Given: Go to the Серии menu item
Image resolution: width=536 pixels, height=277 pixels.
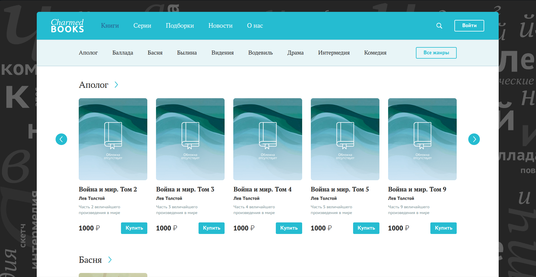Looking at the screenshot, I should [142, 26].
